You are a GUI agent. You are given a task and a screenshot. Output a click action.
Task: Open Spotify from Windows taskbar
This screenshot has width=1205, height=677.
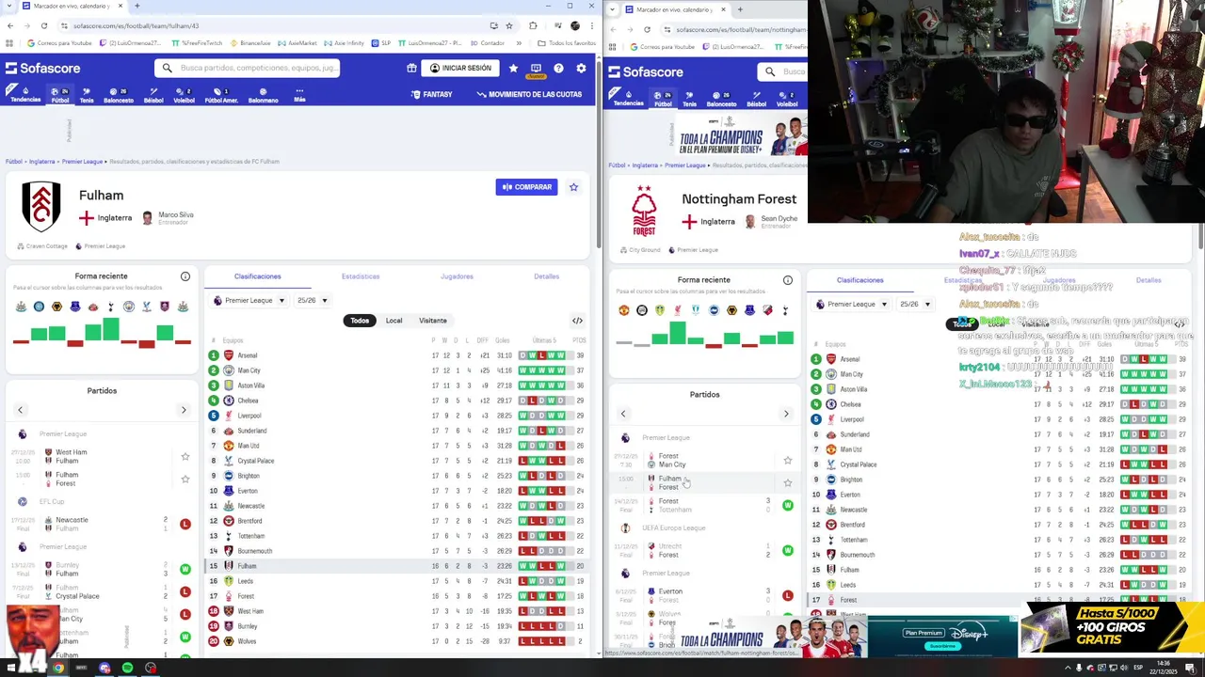point(127,668)
